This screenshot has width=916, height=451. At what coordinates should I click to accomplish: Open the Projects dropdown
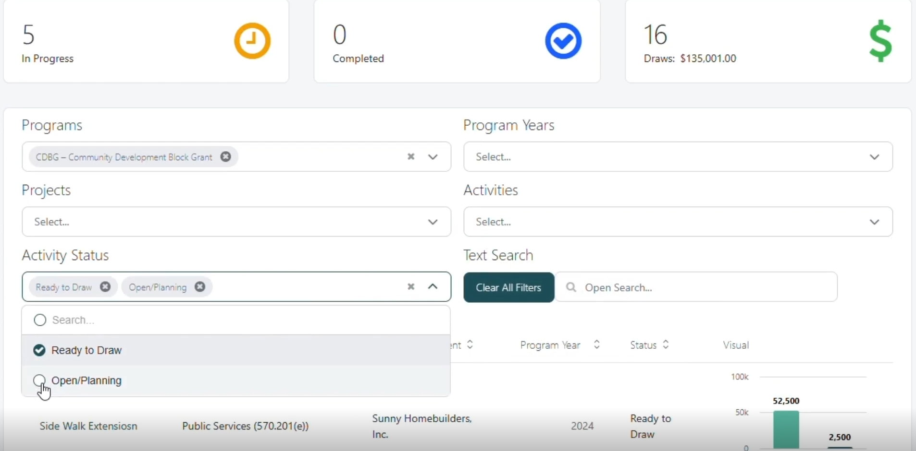(236, 222)
